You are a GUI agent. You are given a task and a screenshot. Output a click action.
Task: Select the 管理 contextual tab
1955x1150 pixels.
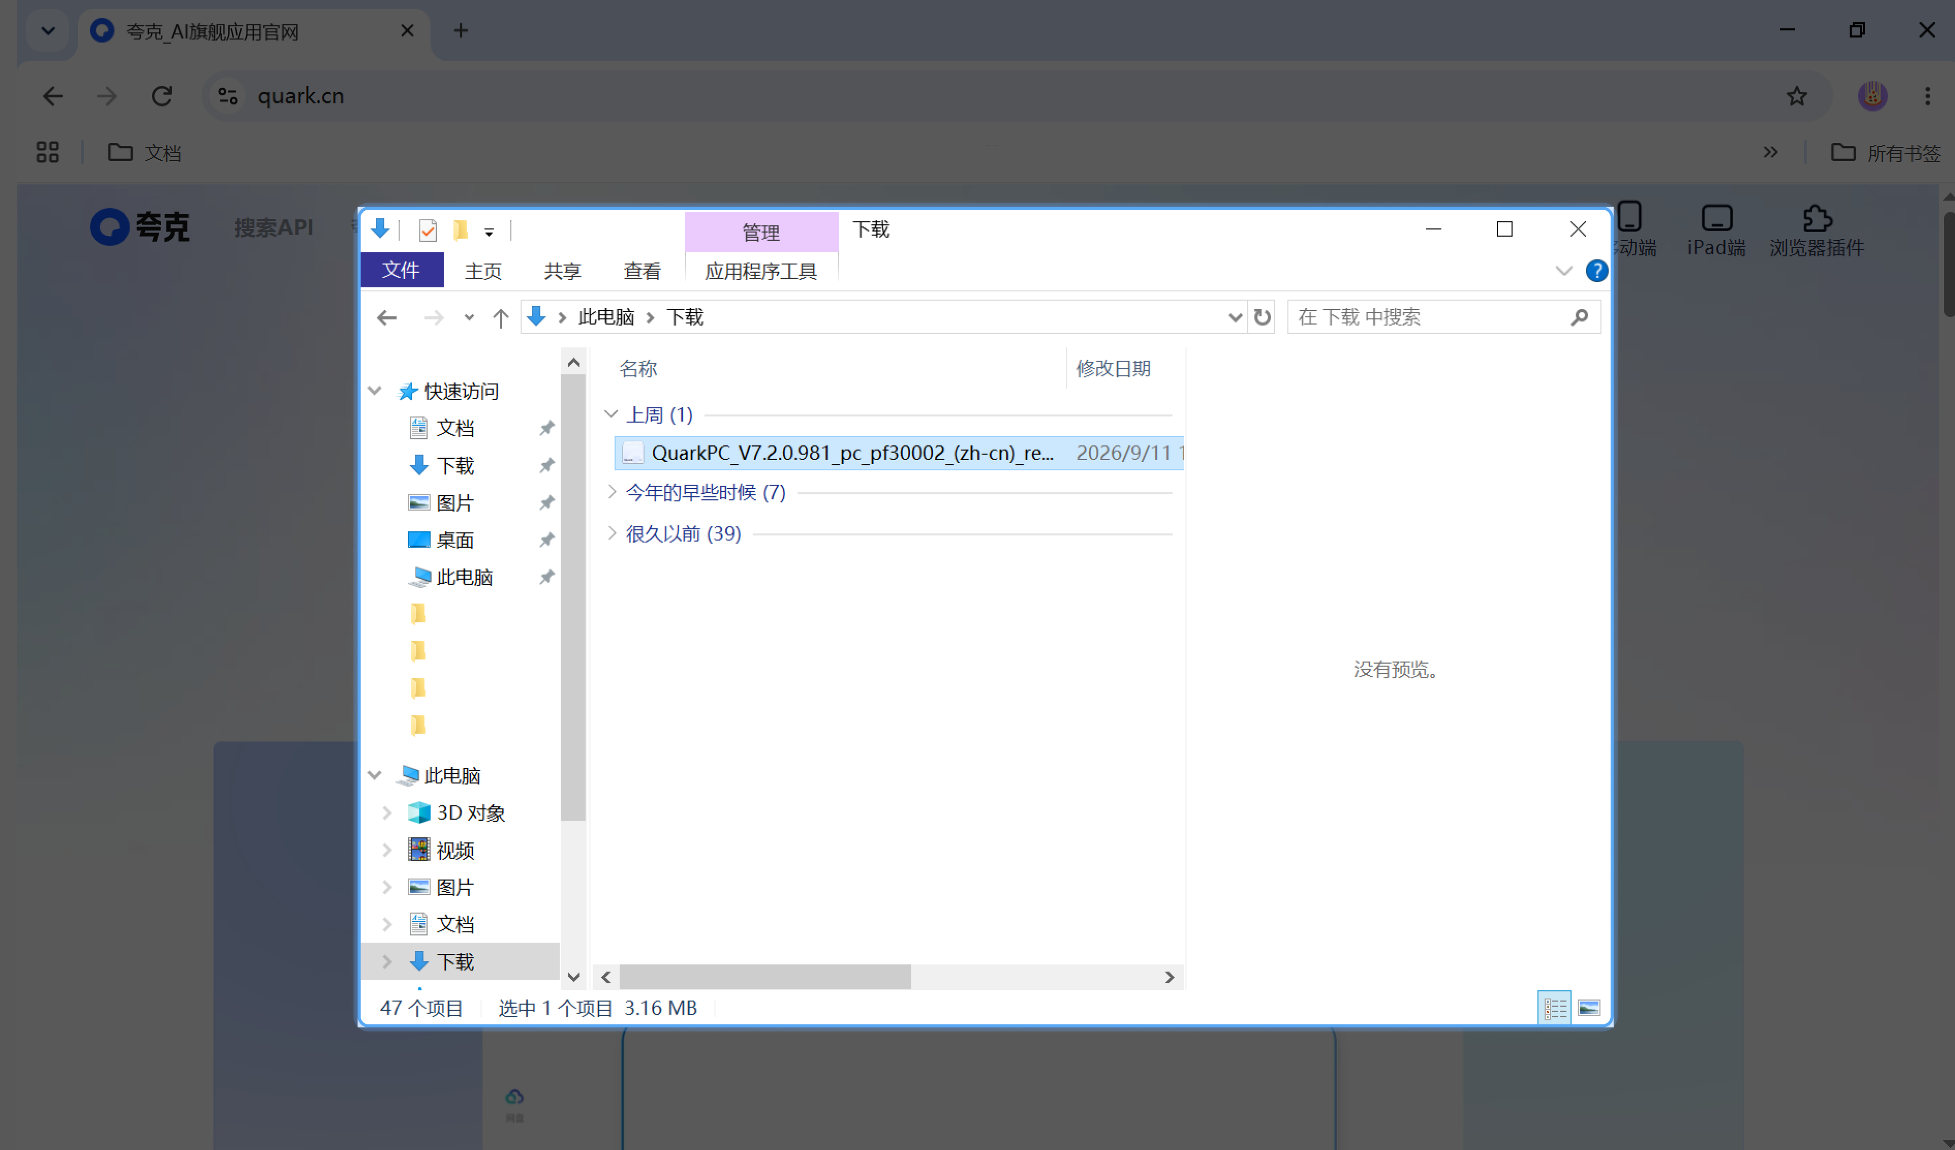[x=760, y=232]
